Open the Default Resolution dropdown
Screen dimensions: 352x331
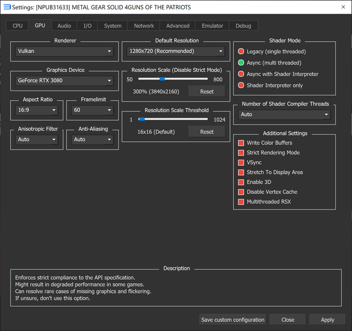176,51
